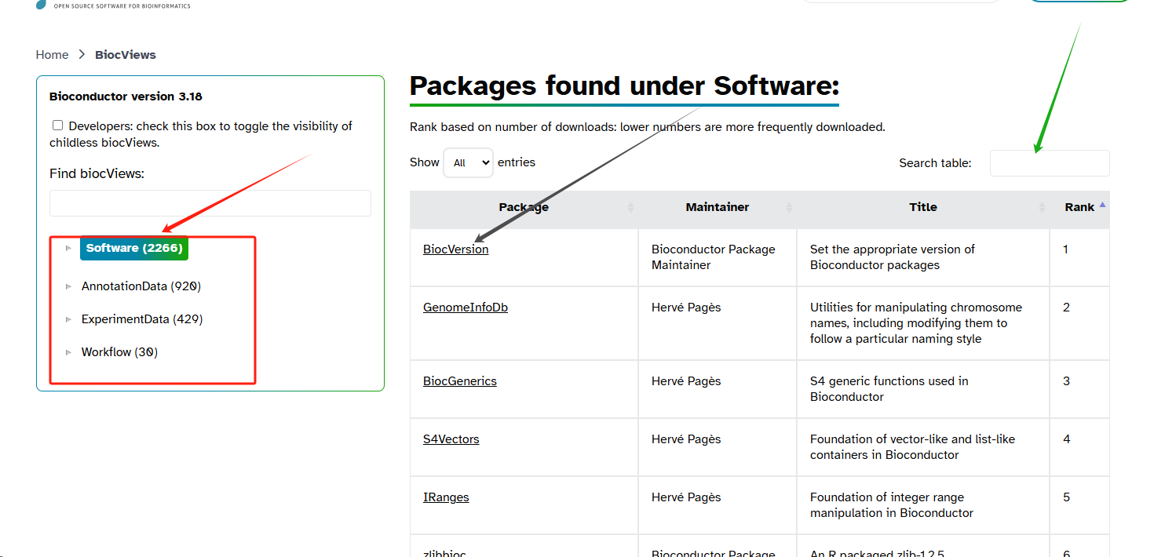The image size is (1165, 557).
Task: Click Hervé Pagès cell in S4Vectors row
Action: pyautogui.click(x=718, y=447)
